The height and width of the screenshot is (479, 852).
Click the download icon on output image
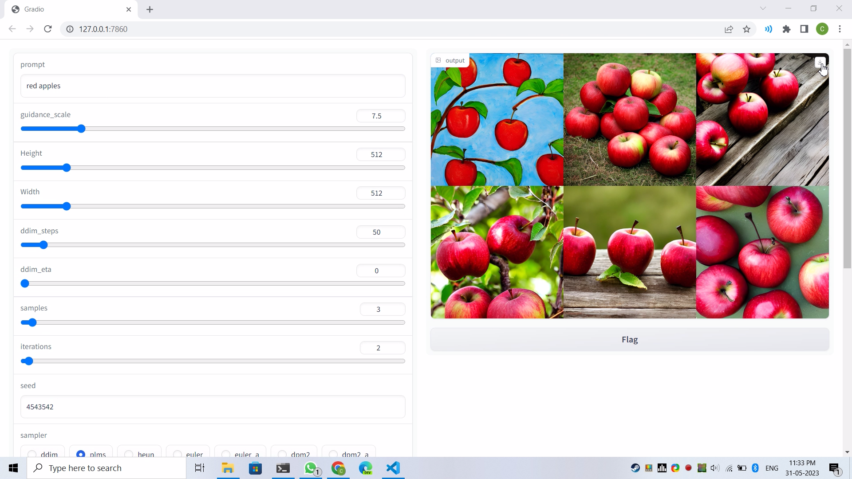point(820,62)
